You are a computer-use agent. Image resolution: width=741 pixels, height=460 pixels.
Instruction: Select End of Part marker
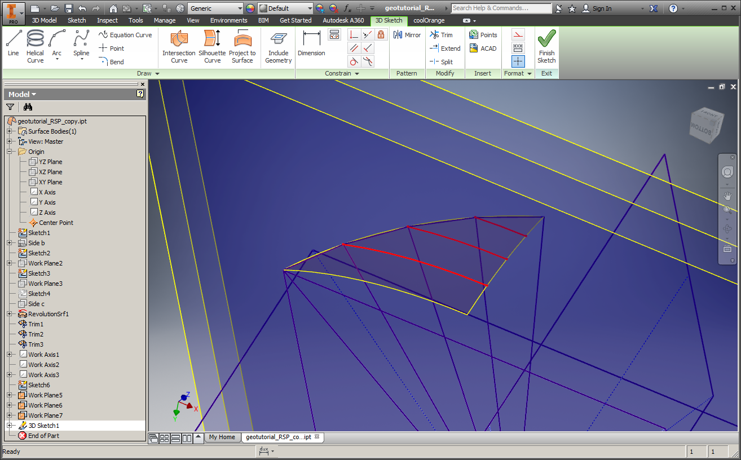coord(39,436)
